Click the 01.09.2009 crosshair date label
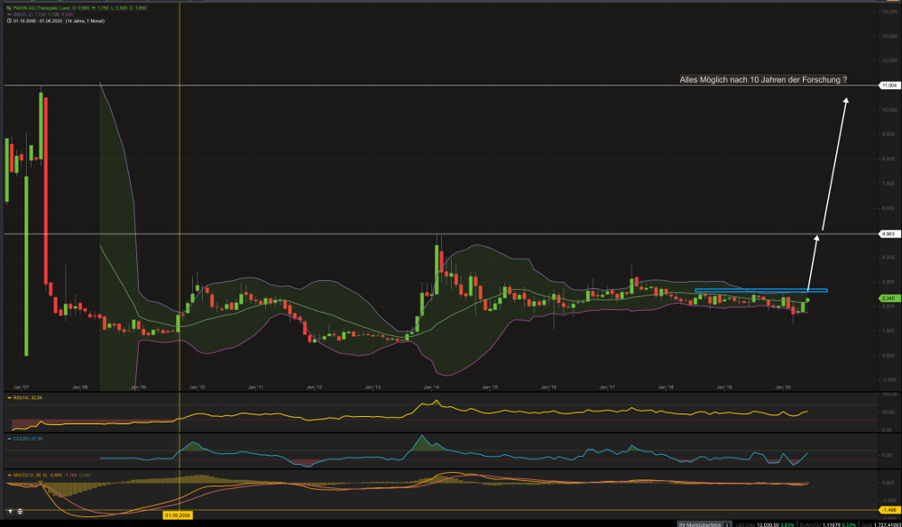Viewport: 902px width, 527px height. (x=178, y=515)
